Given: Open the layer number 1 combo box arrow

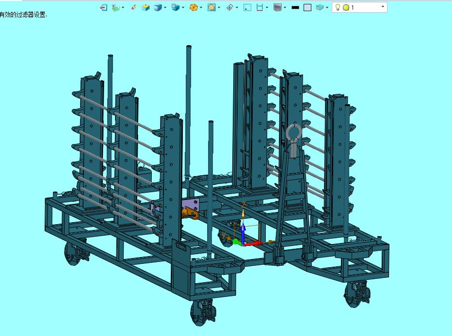Looking at the screenshot, I should click(383, 7).
